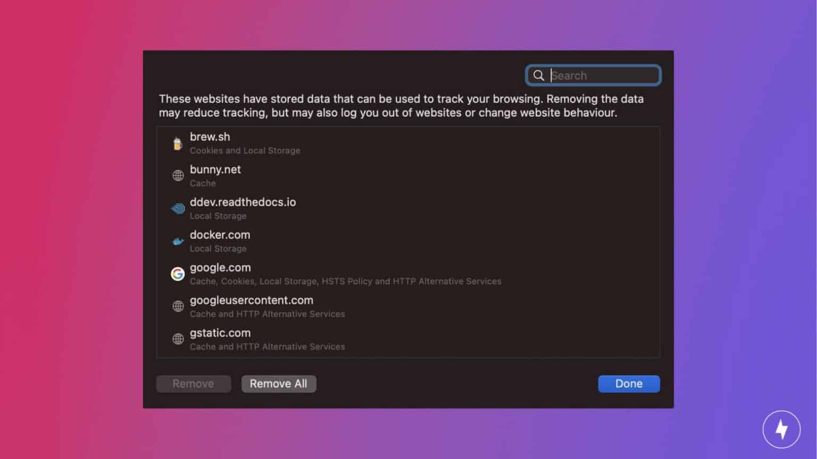Click the bunny.net globe icon
The height and width of the screenshot is (459, 817).
(x=178, y=175)
